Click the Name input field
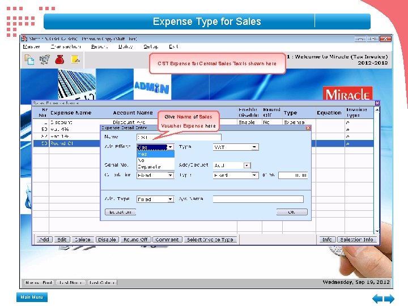Viewport: 408px width, 306px height. [x=178, y=137]
